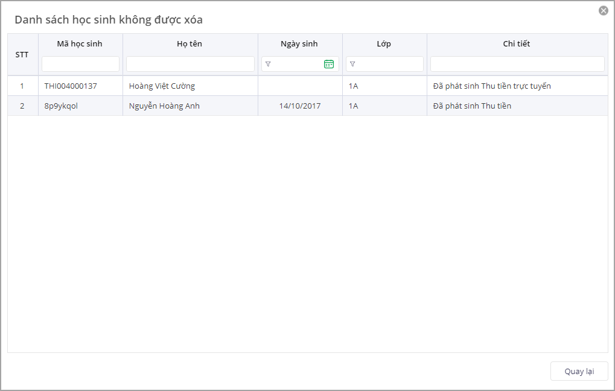615x391 pixels.
Task: Click "Đã phát sinh Thu tiền trực tuyến" detail
Action: click(492, 86)
